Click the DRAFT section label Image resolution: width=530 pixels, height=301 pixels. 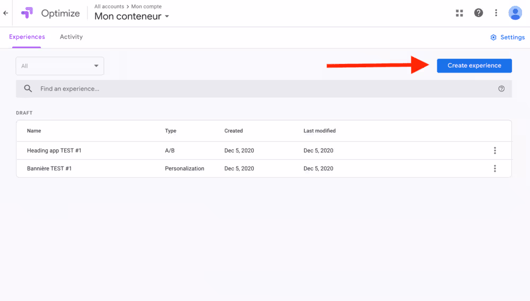click(x=24, y=113)
